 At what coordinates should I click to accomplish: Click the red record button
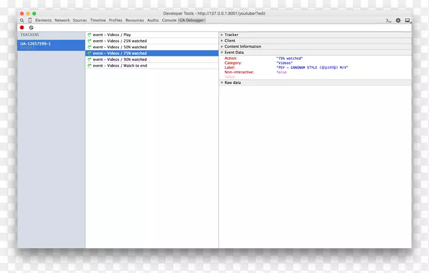point(22,28)
